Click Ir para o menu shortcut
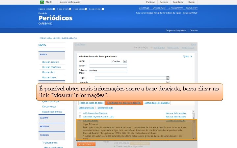 [64, 9]
